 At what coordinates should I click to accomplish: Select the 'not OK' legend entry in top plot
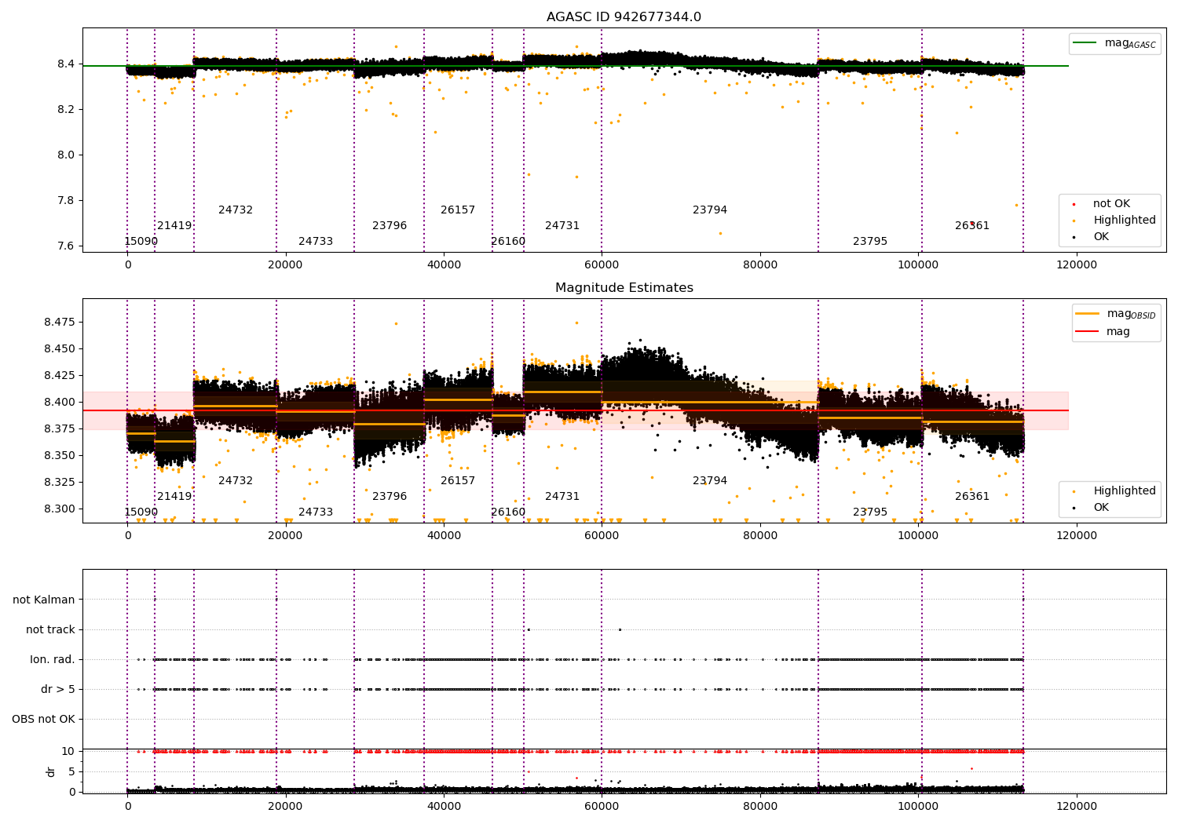point(1111,204)
